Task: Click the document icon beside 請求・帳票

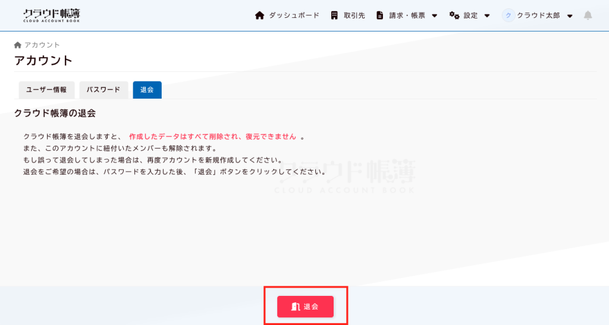Action: [x=379, y=15]
